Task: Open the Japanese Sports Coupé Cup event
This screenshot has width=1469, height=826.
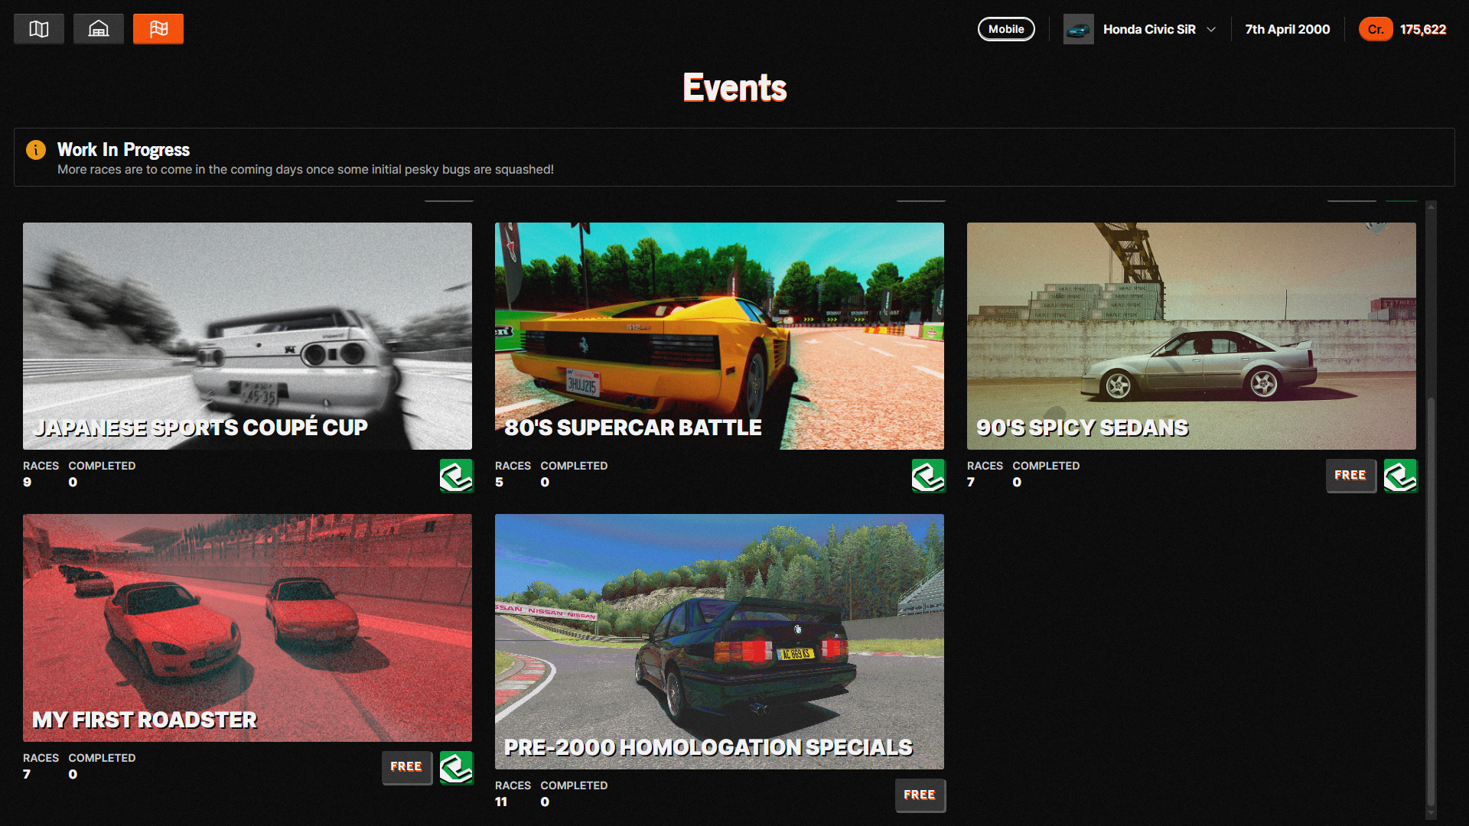Action: [x=247, y=336]
